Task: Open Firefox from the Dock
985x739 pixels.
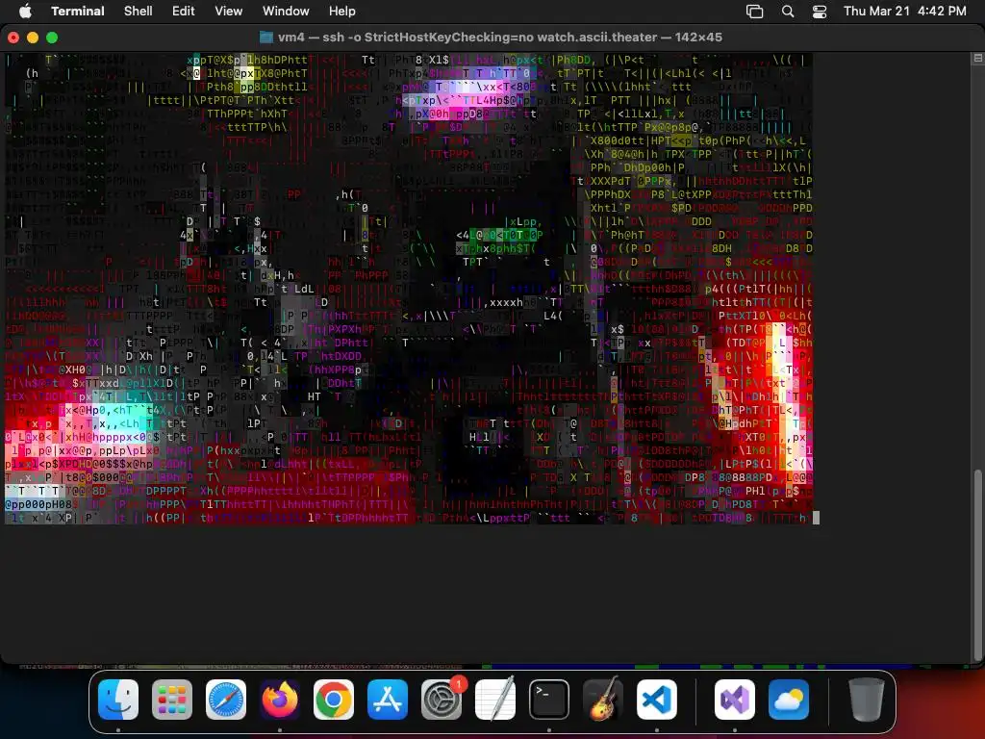Action: click(280, 700)
